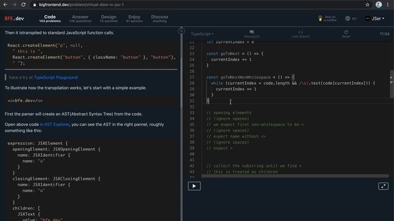Open the browser three-dot menu

point(388,4)
